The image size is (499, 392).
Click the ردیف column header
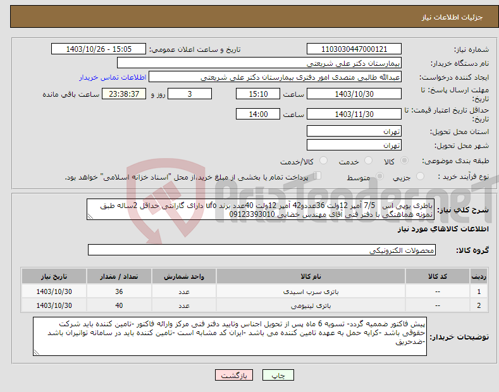coord(479,276)
